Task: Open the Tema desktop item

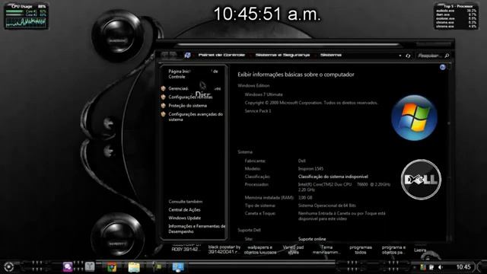Action: [x=326, y=250]
